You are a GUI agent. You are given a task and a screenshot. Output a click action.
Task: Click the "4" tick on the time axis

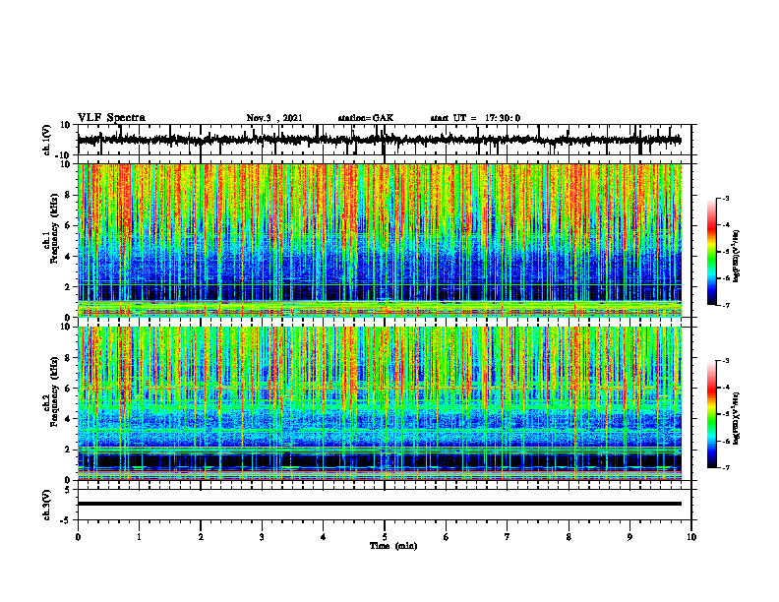(324, 537)
